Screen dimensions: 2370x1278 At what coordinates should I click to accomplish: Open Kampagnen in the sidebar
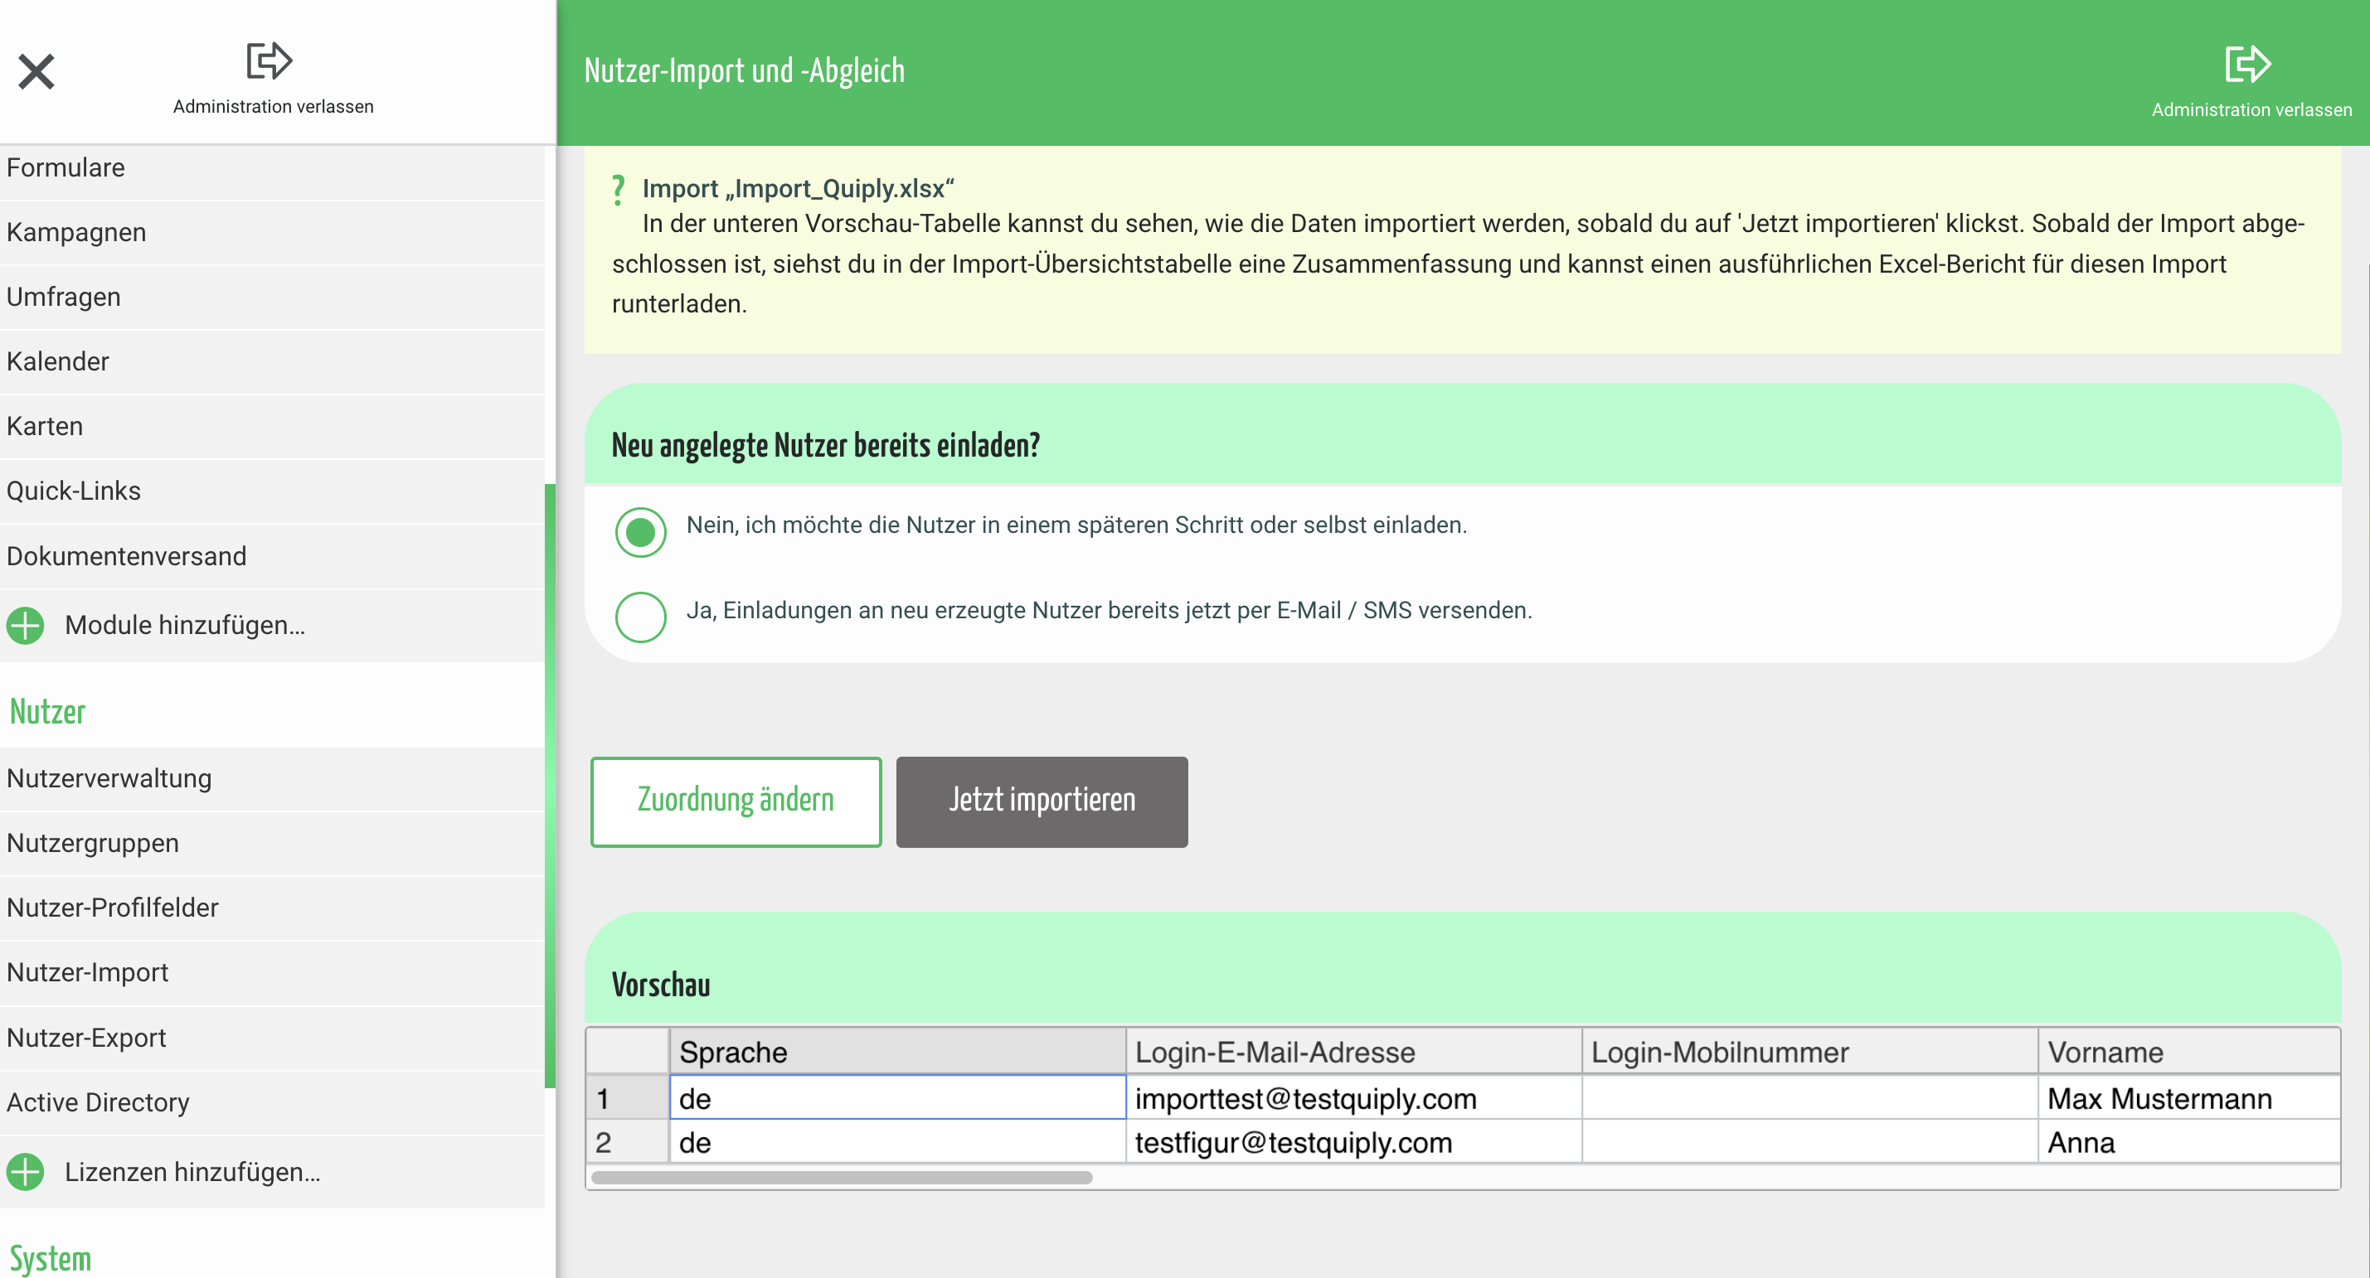(272, 233)
